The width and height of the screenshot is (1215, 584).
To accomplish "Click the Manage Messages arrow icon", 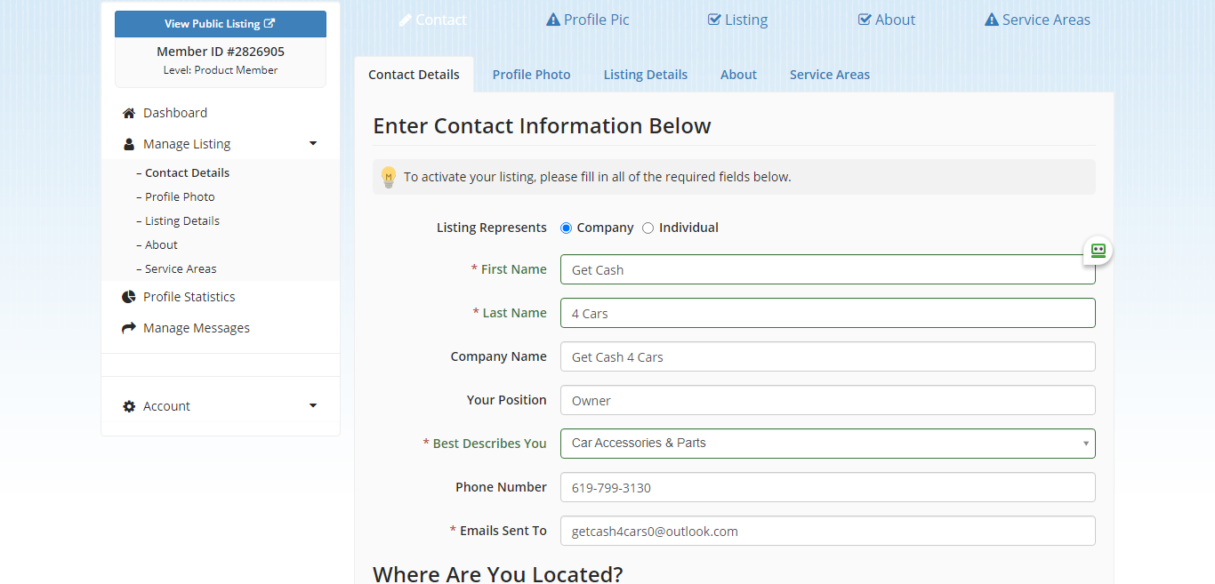I will coord(129,328).
